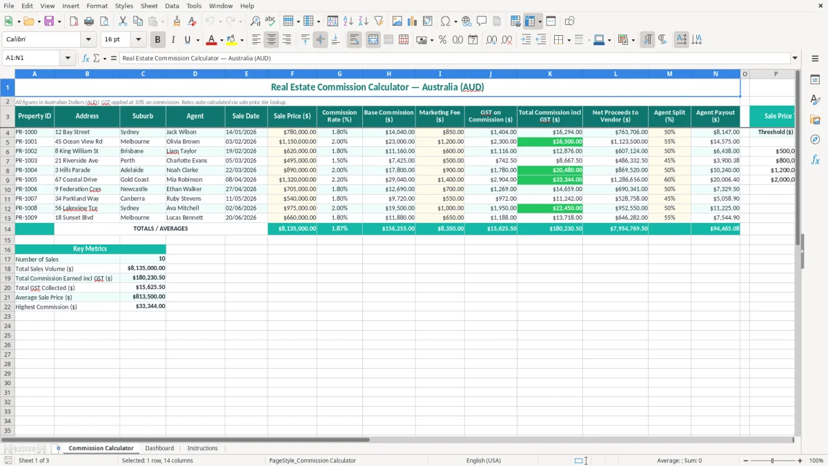
Task: Open the Borders dropdown arrow
Action: (569, 40)
